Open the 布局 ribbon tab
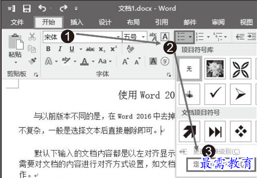This screenshot has height=178, width=257. point(133,22)
